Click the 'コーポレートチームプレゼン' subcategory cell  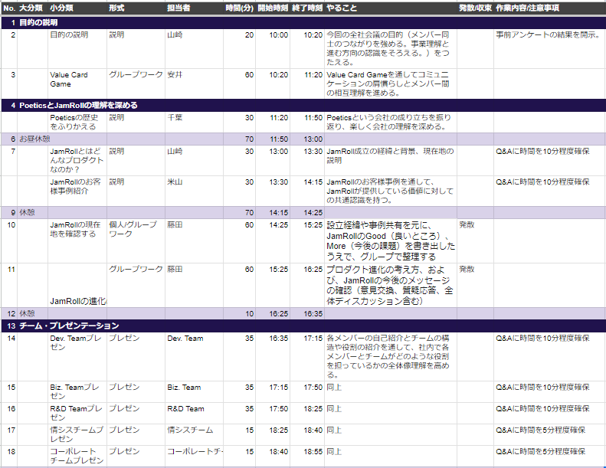pyautogui.click(x=77, y=456)
